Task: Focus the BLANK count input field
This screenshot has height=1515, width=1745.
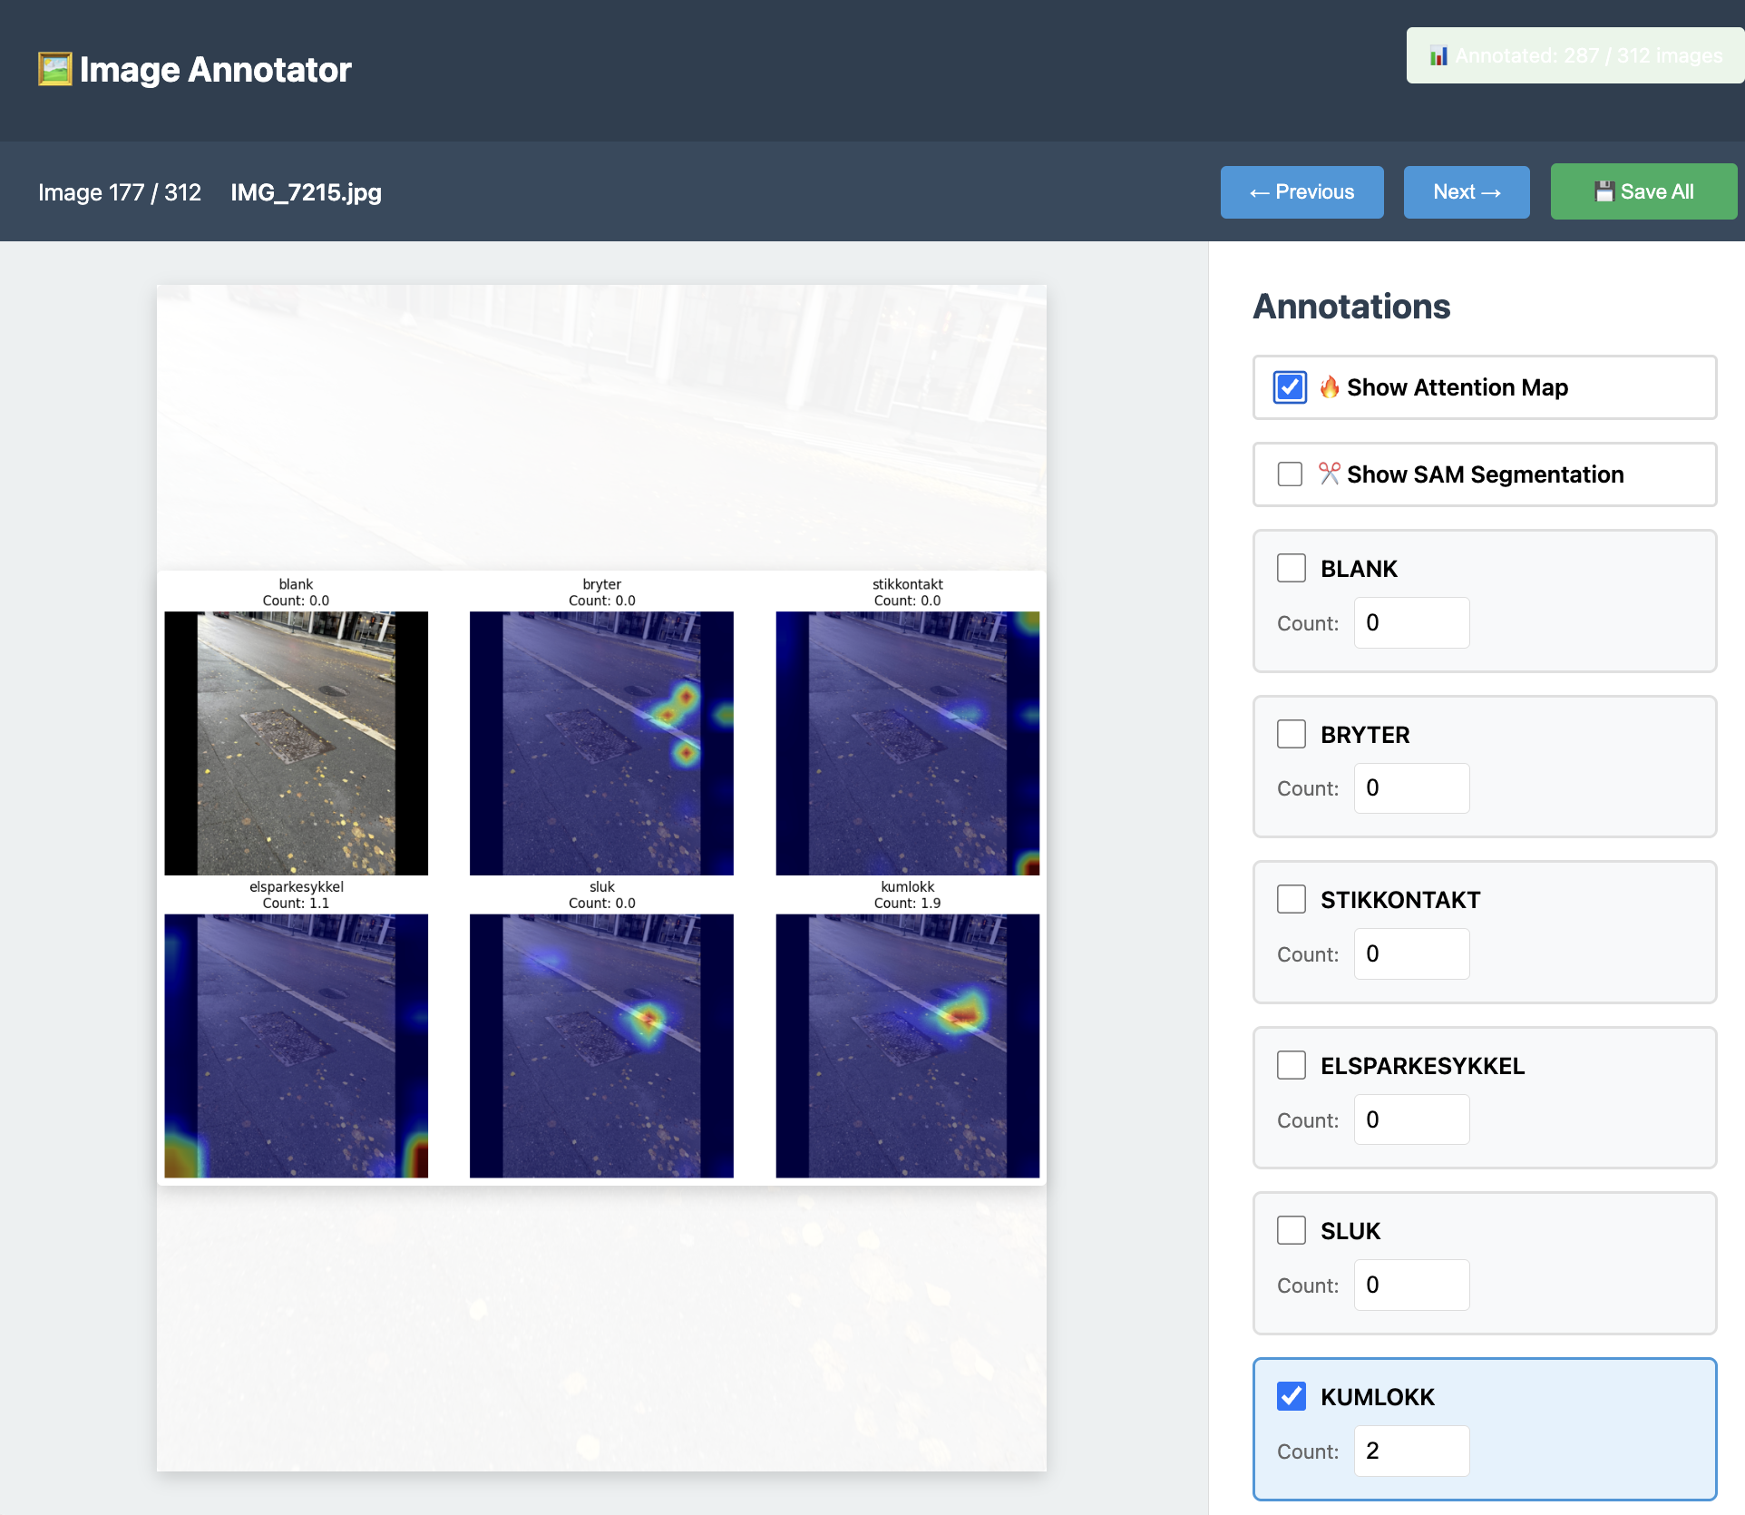Action: (1411, 623)
